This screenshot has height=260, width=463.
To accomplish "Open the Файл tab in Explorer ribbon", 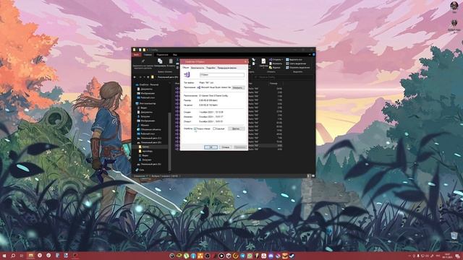I will pyautogui.click(x=137, y=55).
